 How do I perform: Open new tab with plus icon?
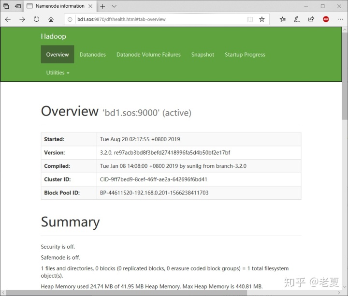coord(102,6)
